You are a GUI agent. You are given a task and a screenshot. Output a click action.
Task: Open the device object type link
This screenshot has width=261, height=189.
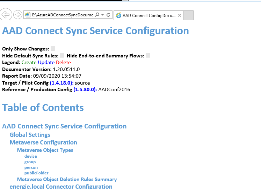(x=30, y=156)
